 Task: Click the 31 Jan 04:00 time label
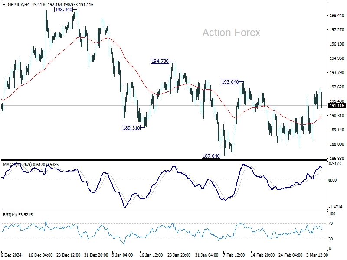207,255
